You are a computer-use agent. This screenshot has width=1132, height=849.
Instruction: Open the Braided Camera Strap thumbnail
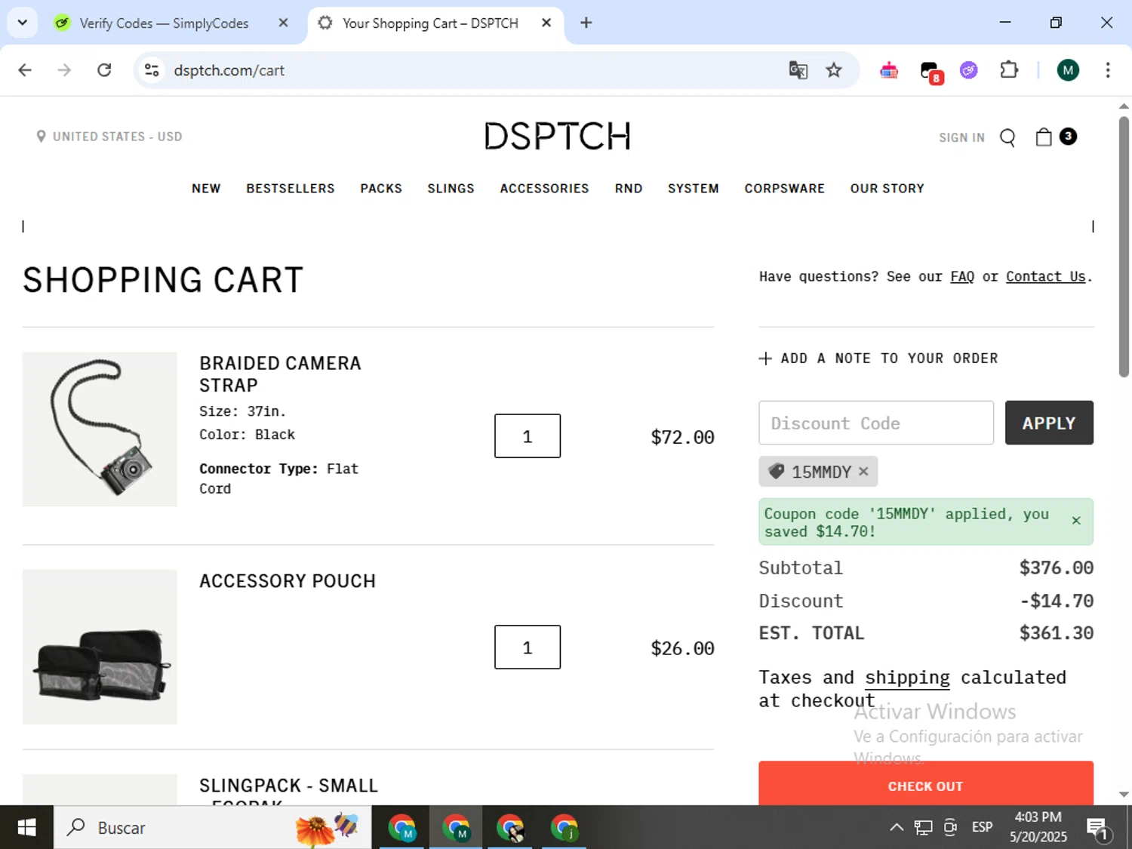tap(100, 429)
